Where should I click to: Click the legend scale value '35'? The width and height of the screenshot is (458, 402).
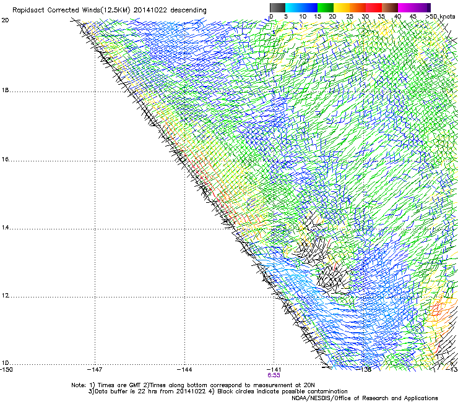click(381, 17)
